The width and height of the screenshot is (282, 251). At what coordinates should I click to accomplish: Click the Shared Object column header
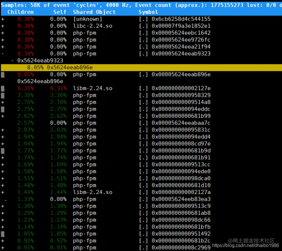click(x=94, y=12)
